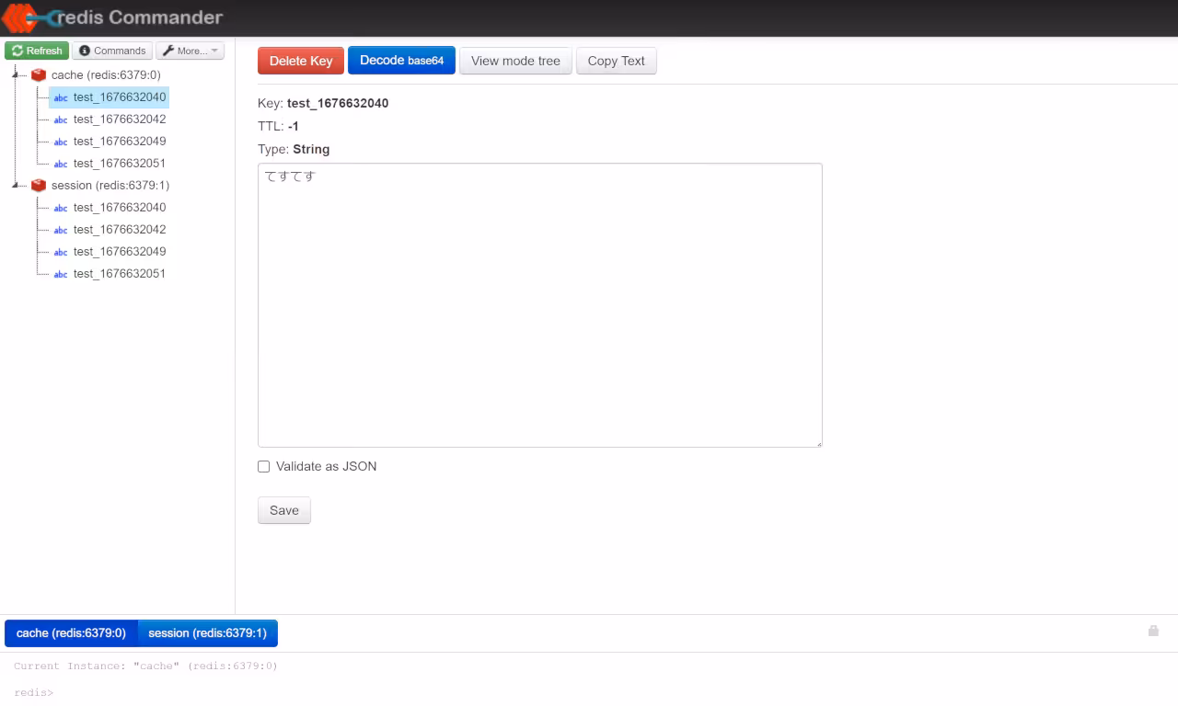Switch to cache (redis:6379:0) console tab
1178x706 pixels.
point(71,633)
